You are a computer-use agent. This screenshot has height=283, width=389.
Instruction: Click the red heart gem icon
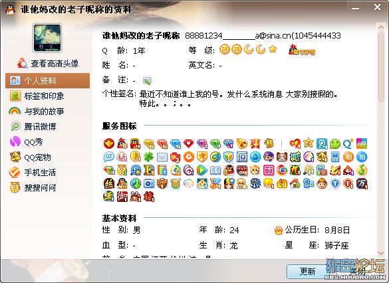[x=189, y=143]
